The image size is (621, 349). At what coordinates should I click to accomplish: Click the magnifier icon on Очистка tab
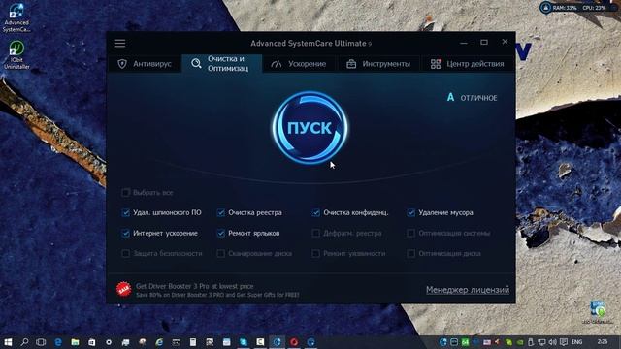pyautogui.click(x=196, y=63)
